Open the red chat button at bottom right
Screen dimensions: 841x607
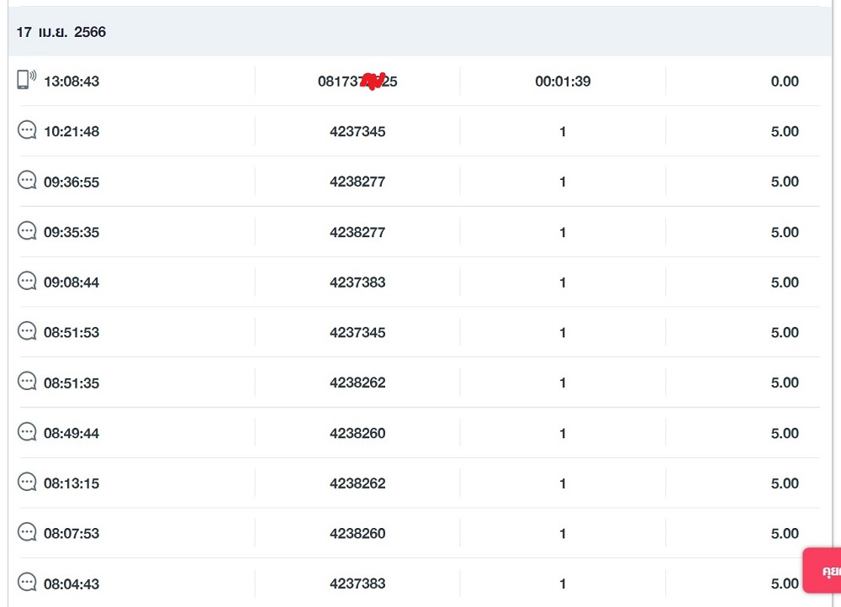823,572
